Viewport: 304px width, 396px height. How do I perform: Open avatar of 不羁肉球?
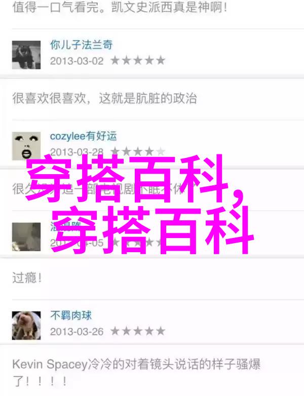pos(26,325)
